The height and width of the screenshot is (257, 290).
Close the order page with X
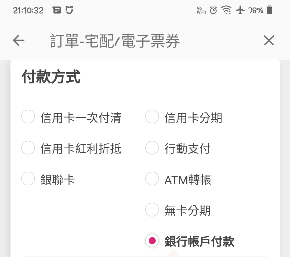coord(269,41)
